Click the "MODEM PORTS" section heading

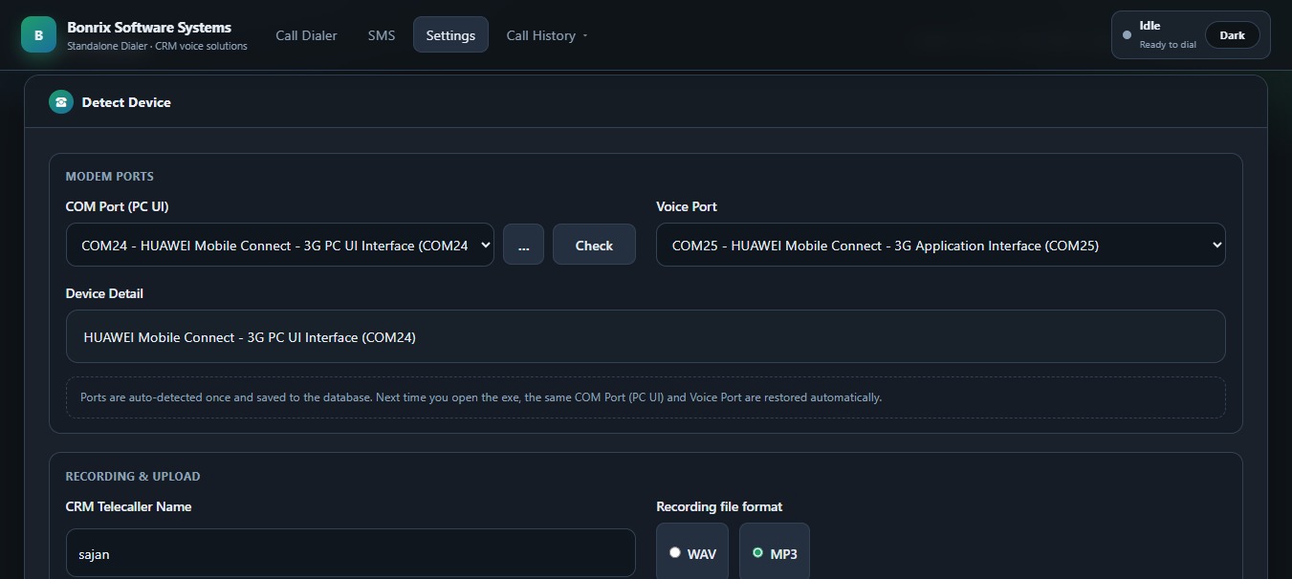(x=110, y=177)
